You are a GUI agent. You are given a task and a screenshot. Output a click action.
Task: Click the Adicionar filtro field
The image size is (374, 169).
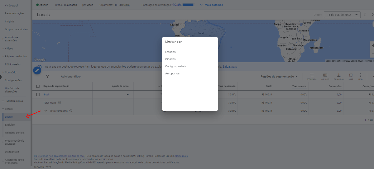click(x=71, y=76)
